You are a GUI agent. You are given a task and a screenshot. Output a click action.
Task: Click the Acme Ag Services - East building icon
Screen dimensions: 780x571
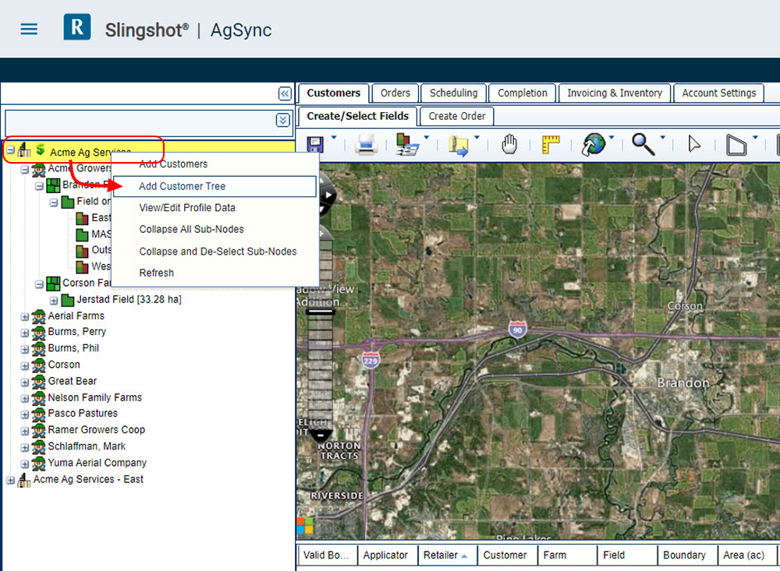click(24, 480)
